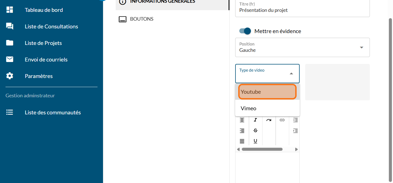Switch to the BOUTONS tab
This screenshot has height=183, width=393.
click(142, 19)
